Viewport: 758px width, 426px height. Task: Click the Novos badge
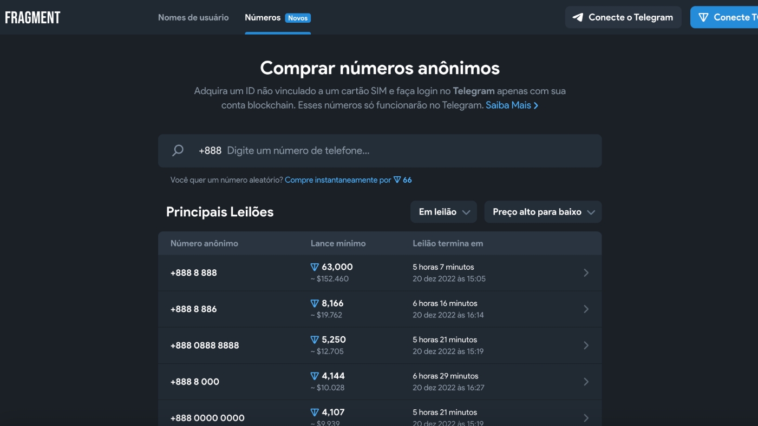(298, 18)
